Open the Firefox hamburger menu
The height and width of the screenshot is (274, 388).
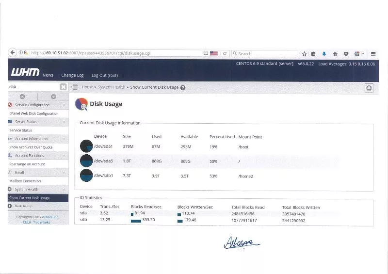coord(373,54)
